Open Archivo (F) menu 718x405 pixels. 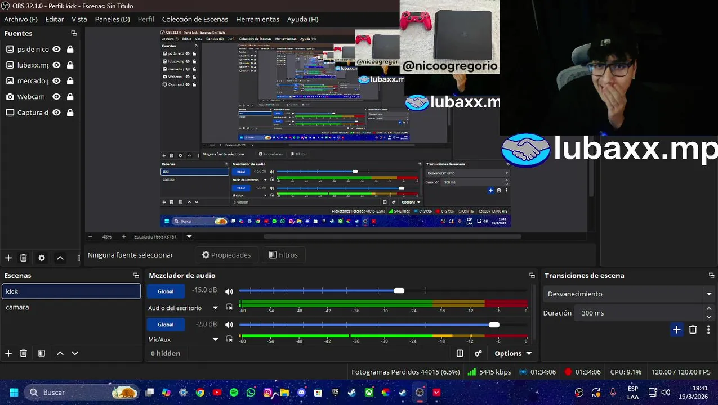[x=21, y=19]
